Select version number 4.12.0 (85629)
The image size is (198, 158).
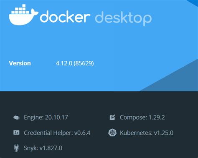75,63
